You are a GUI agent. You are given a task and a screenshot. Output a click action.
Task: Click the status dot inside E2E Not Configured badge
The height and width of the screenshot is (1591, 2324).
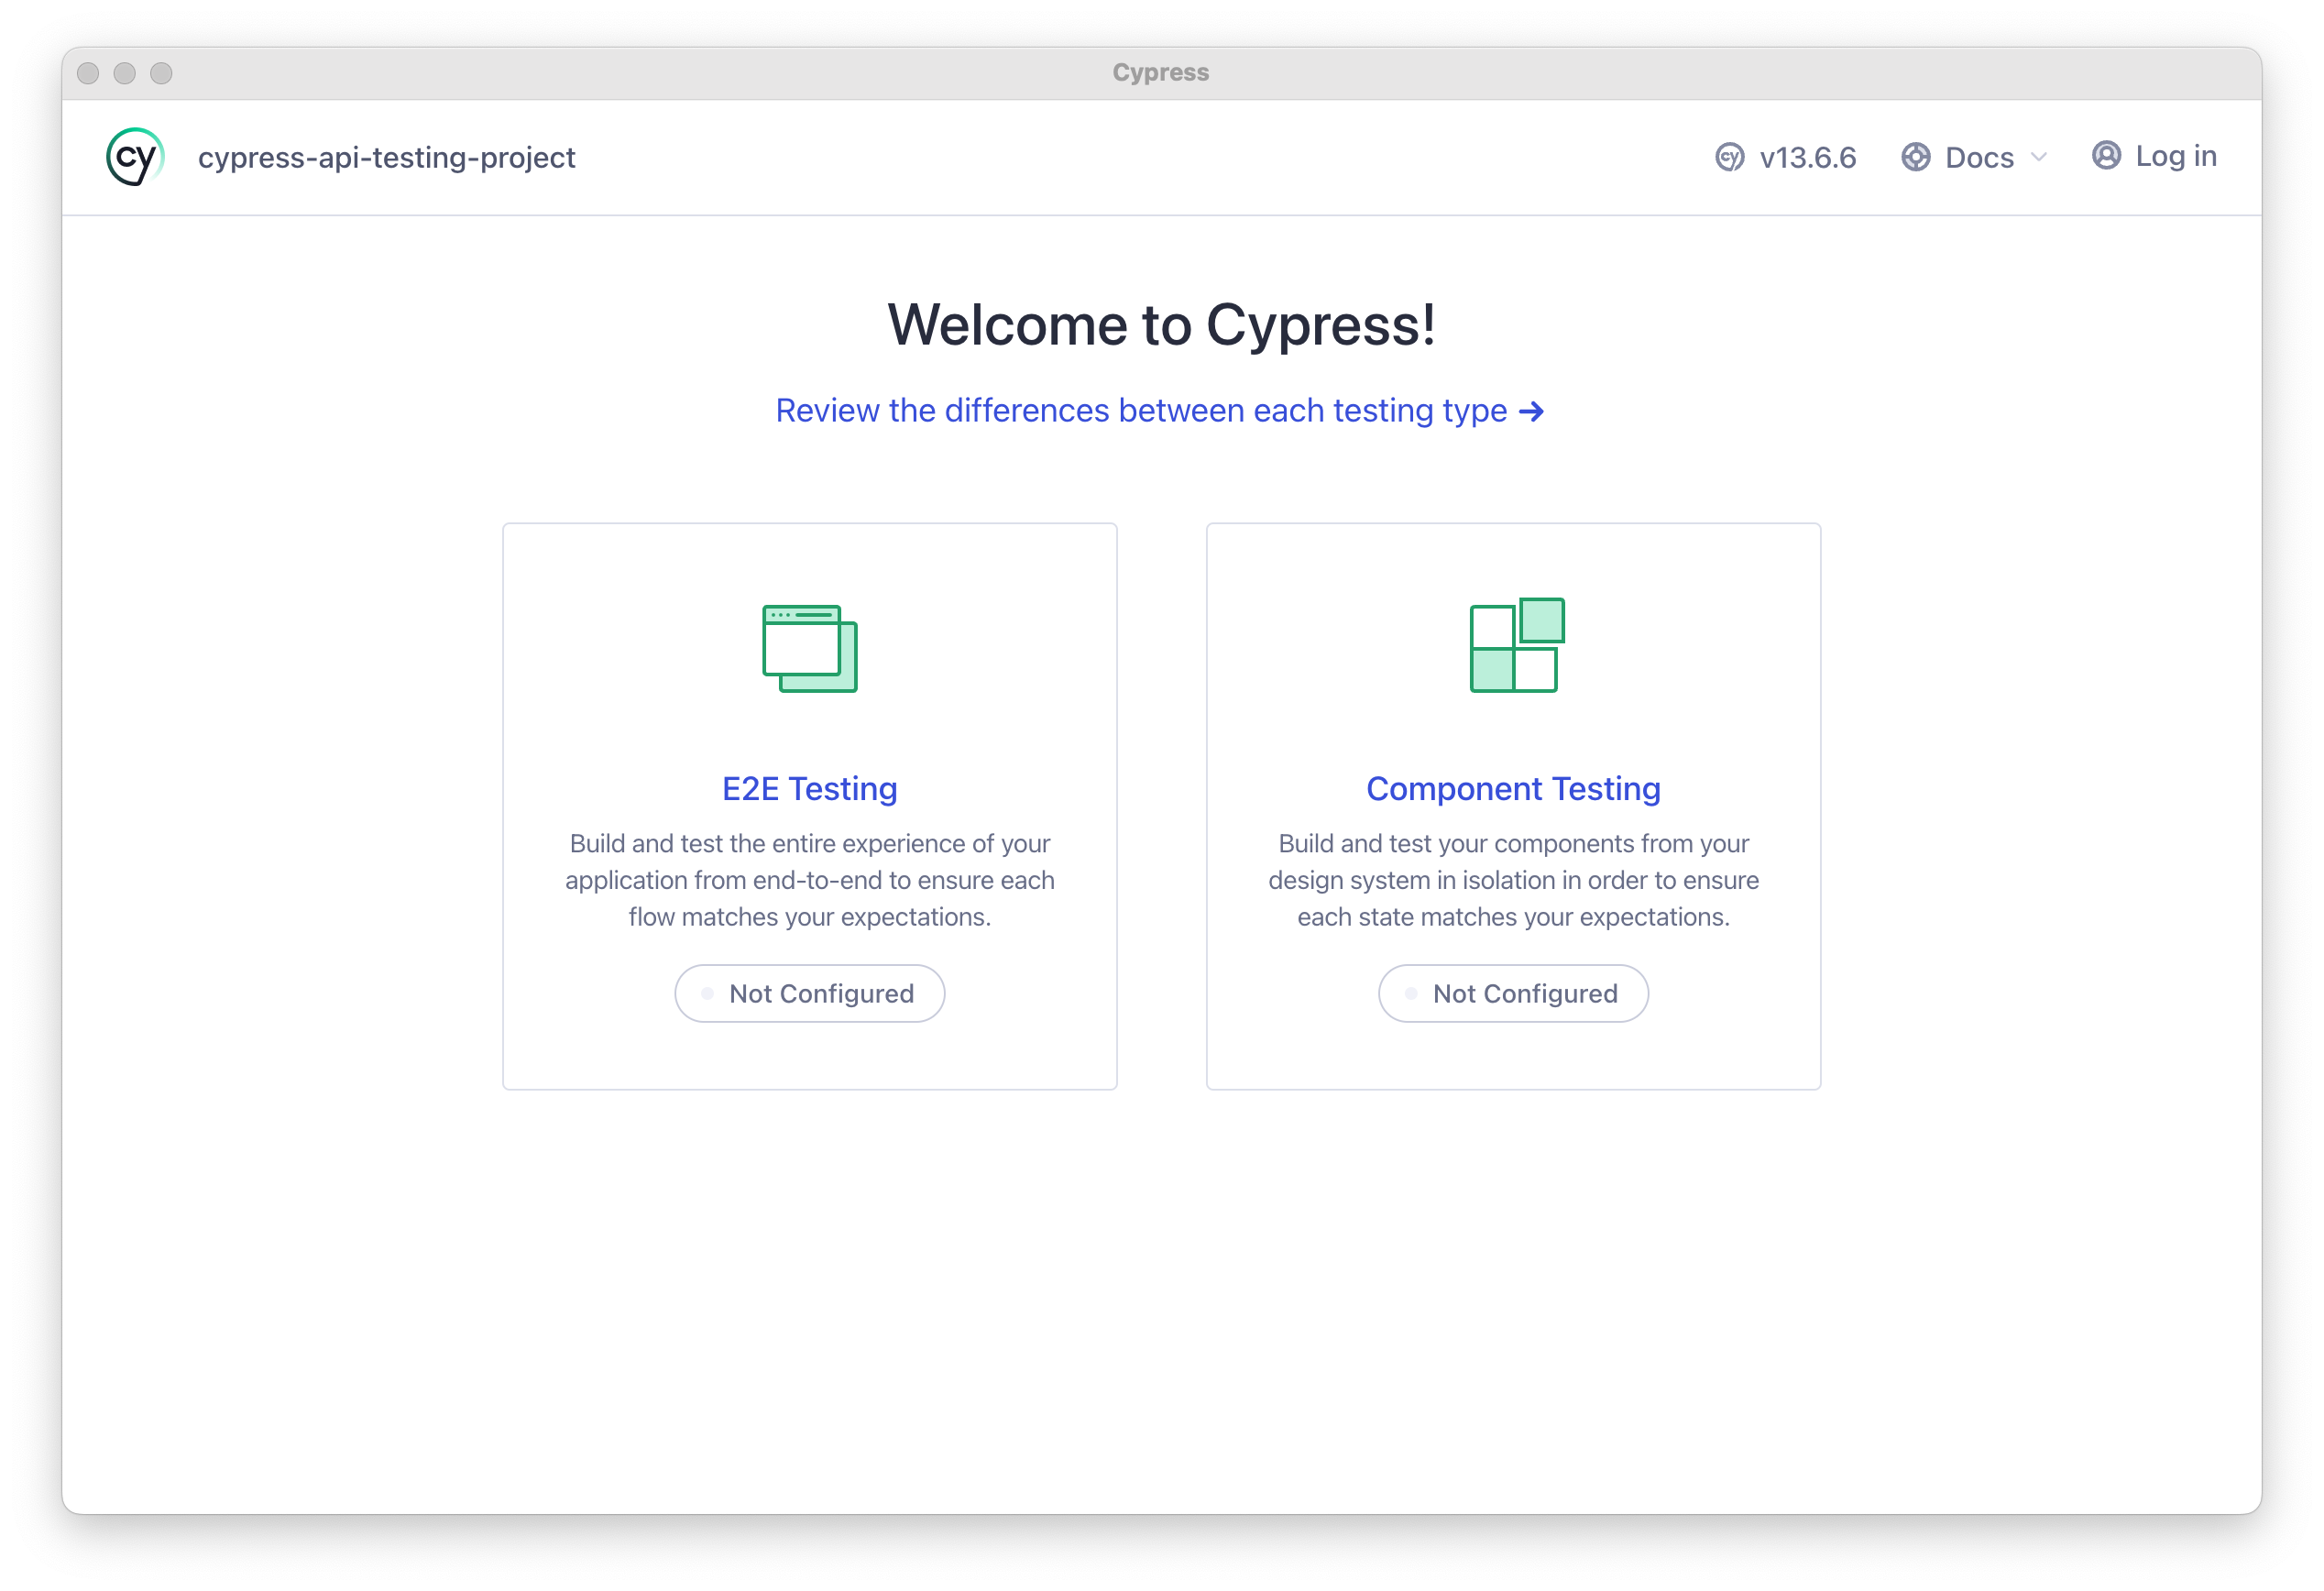click(706, 993)
